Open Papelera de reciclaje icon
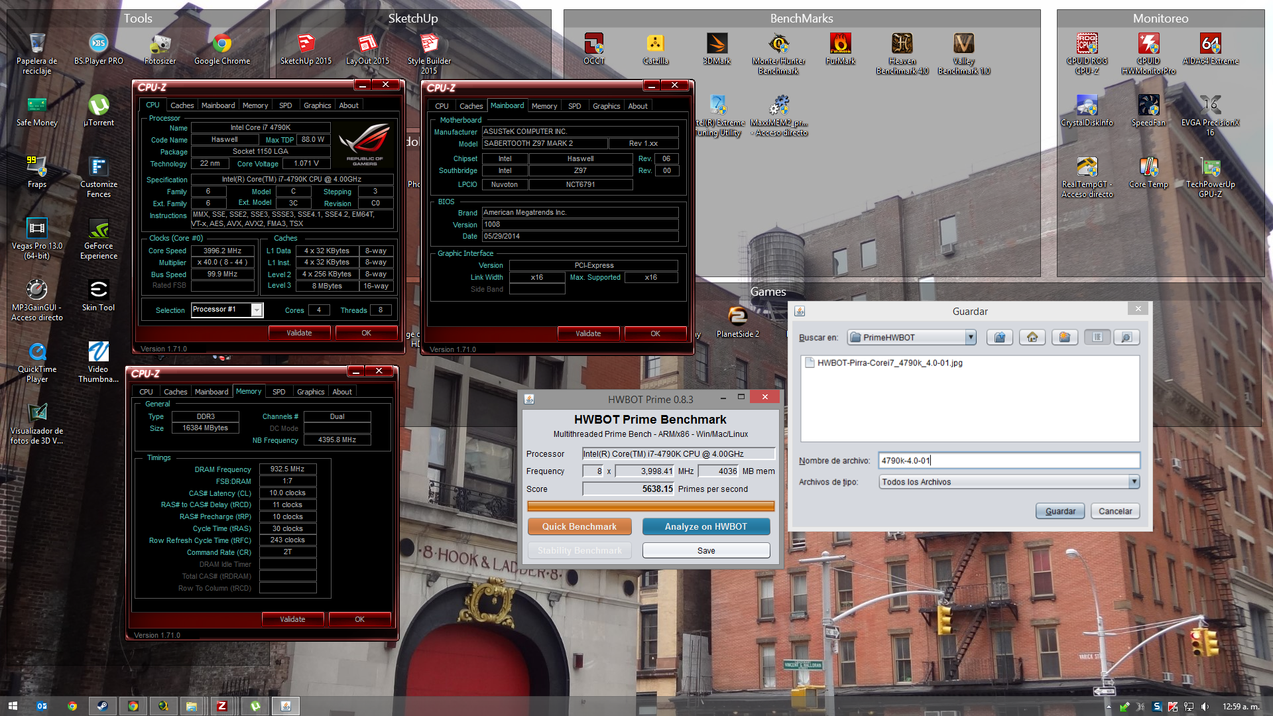 pyautogui.click(x=37, y=54)
